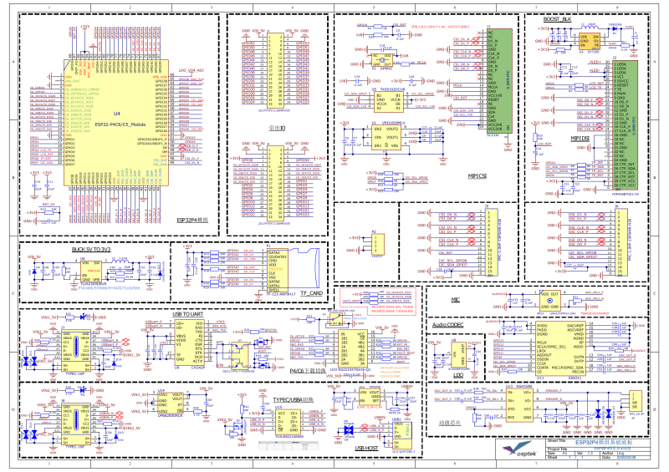Click the J5 FPC connector with CSI signals
This screenshot has width=669, height=472.
[x=492, y=241]
